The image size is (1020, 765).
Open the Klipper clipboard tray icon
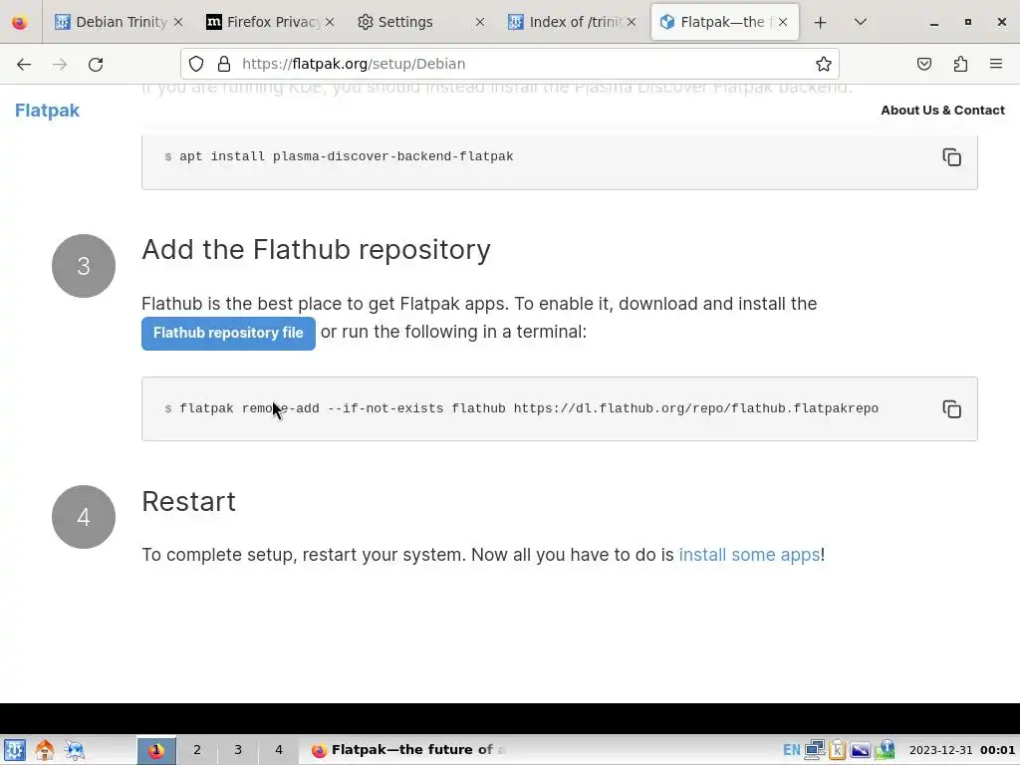pyautogui.click(x=837, y=750)
